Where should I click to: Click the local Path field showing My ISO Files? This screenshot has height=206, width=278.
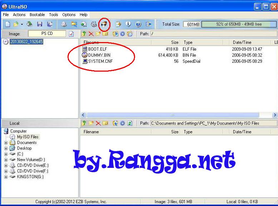click(x=214, y=123)
